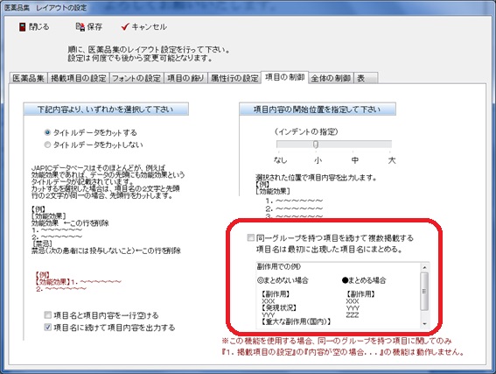496x374 pixels.
Task: Click the example box scroll-up arrow
Action: point(424,268)
